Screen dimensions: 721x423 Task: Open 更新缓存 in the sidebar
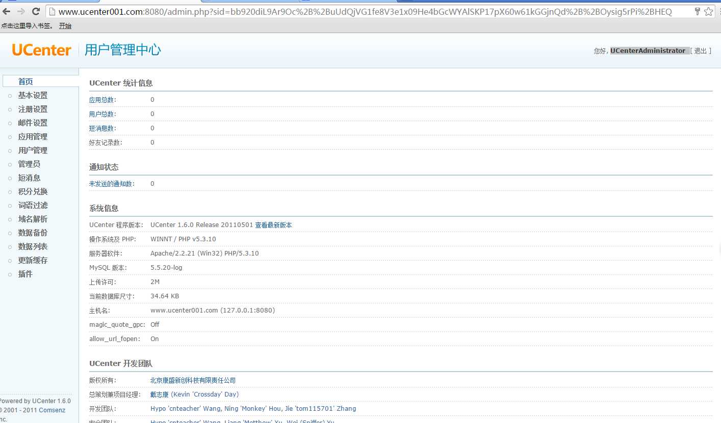pos(33,260)
